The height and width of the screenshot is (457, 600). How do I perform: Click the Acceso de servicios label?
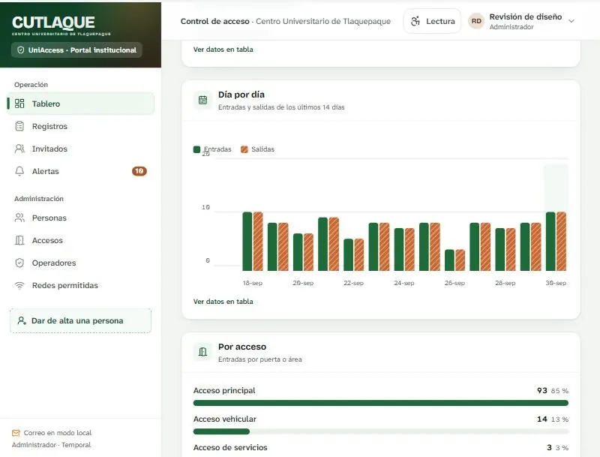coord(230,447)
